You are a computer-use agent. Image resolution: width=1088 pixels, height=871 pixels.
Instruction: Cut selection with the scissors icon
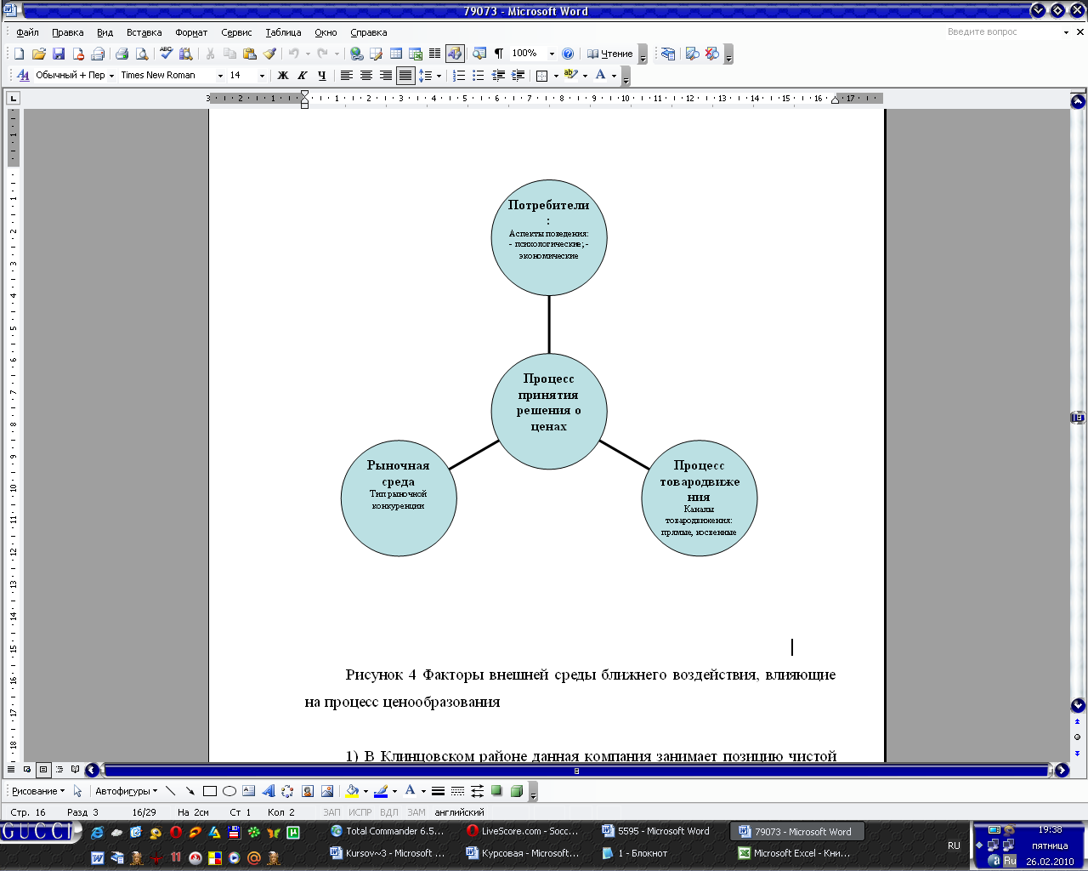click(210, 54)
